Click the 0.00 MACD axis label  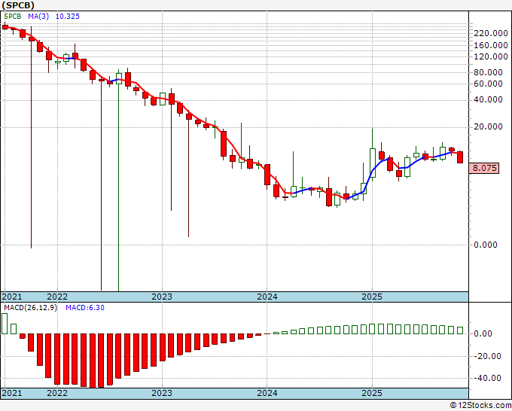(483, 333)
